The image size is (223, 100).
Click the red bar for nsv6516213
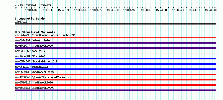point(116,85)
